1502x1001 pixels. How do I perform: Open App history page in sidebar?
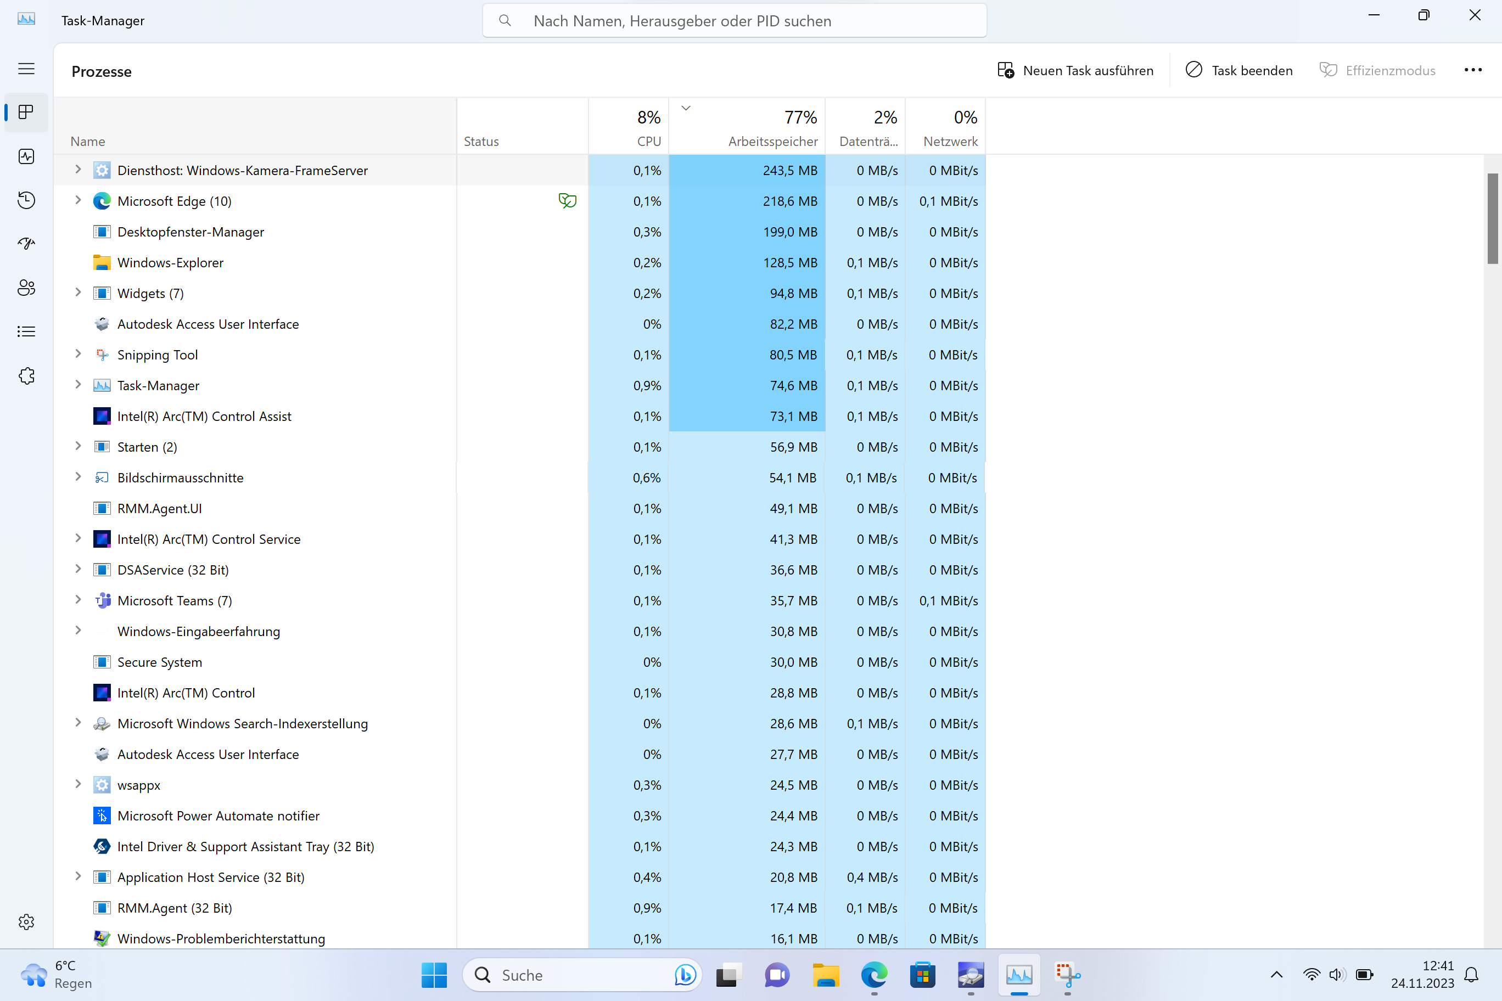26,200
